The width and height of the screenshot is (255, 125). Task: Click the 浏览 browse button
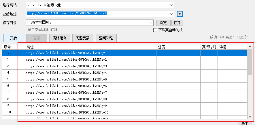[163, 23]
